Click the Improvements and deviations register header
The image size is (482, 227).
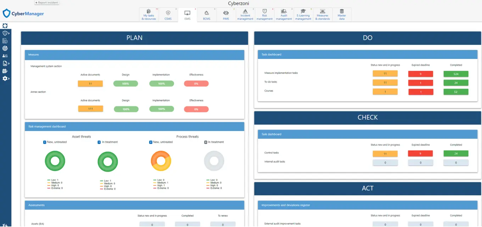pos(368,205)
